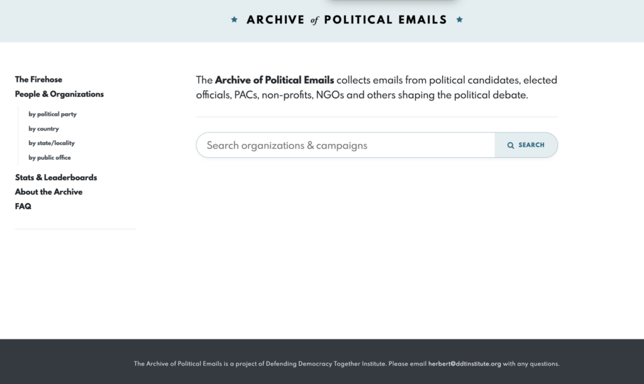Browse emails by political party
Screen dimensions: 644x384
(52, 114)
